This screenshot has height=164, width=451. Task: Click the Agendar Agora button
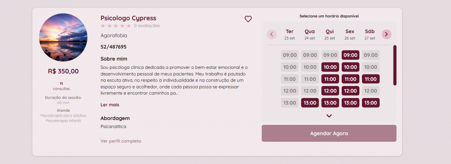pyautogui.click(x=329, y=133)
